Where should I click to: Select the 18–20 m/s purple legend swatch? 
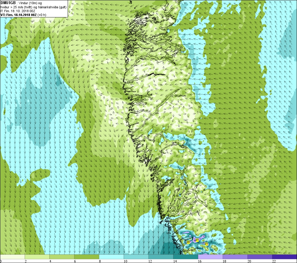[235, 257]
